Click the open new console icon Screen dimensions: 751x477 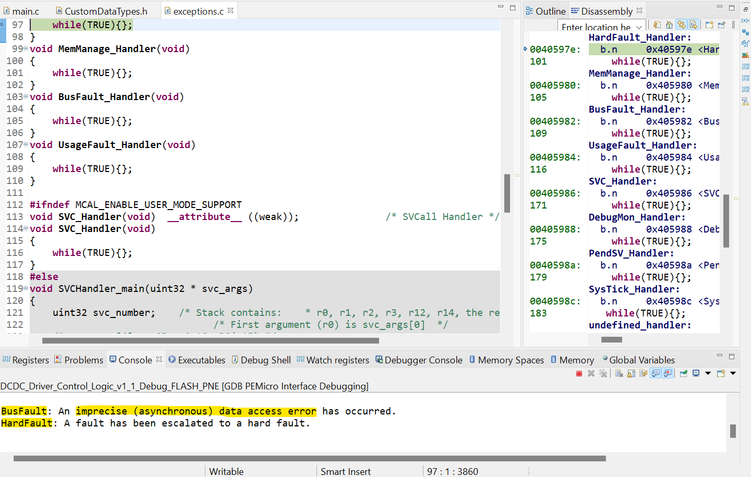click(x=721, y=373)
